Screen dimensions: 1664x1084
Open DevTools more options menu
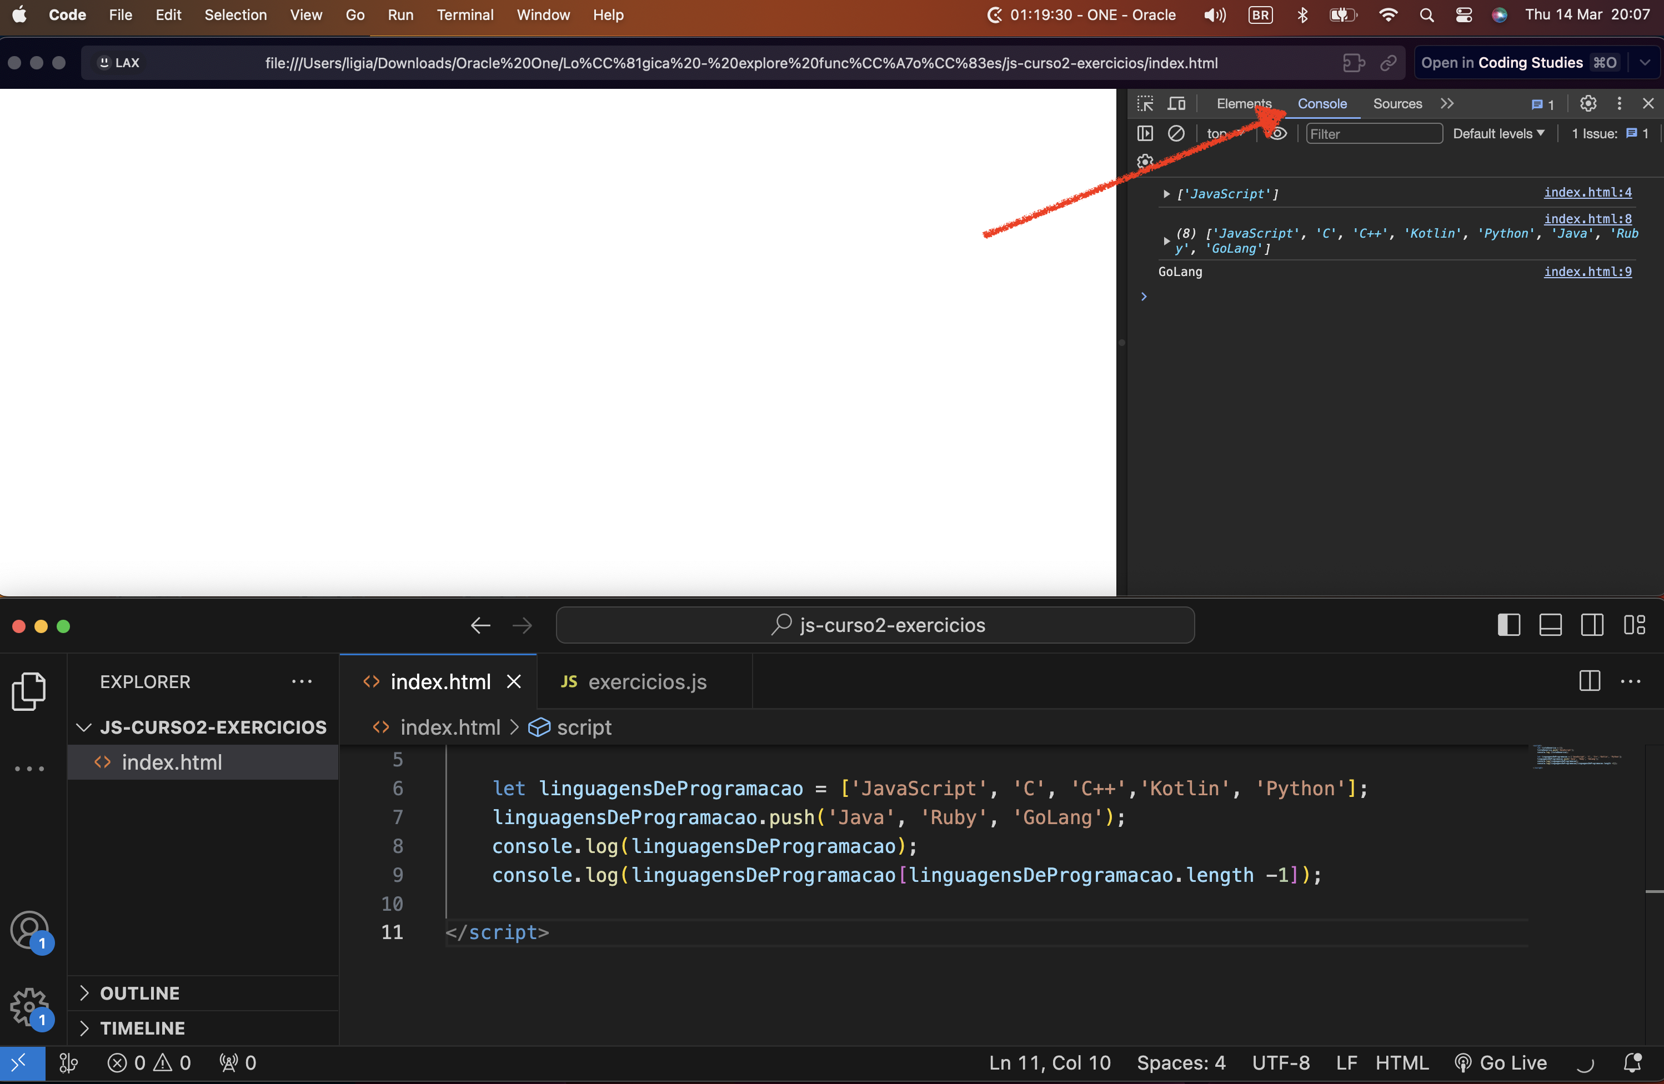pos(1619,103)
